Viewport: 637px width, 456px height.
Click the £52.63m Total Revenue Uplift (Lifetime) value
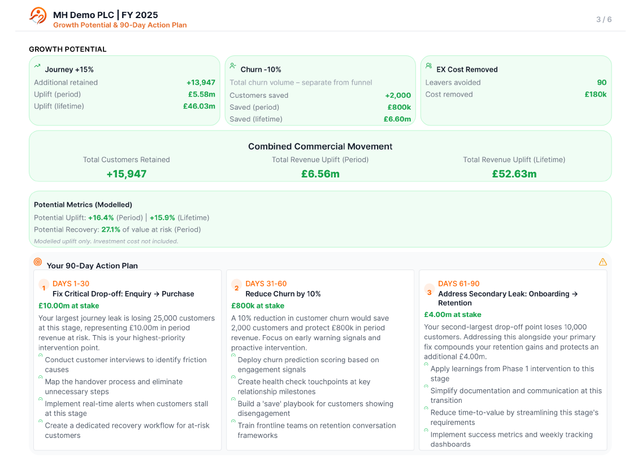pyautogui.click(x=514, y=174)
